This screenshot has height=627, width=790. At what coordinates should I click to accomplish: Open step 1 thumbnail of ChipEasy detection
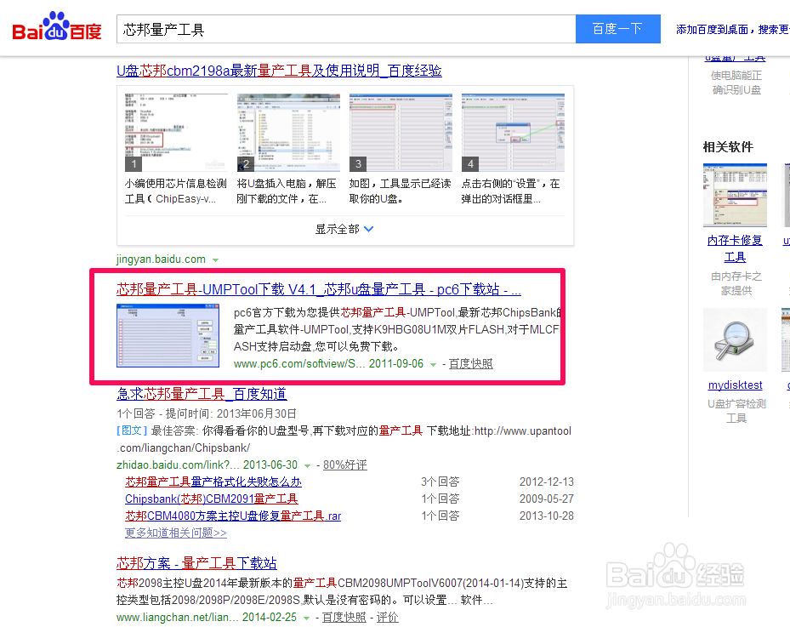click(176, 133)
